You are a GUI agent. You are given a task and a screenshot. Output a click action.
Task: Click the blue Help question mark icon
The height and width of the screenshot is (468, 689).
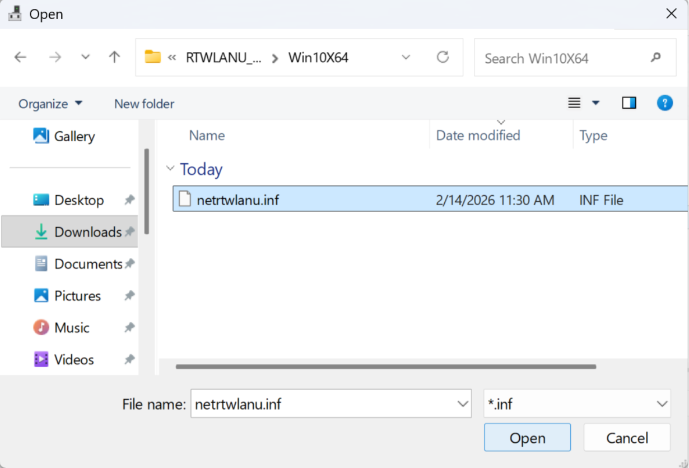click(664, 103)
